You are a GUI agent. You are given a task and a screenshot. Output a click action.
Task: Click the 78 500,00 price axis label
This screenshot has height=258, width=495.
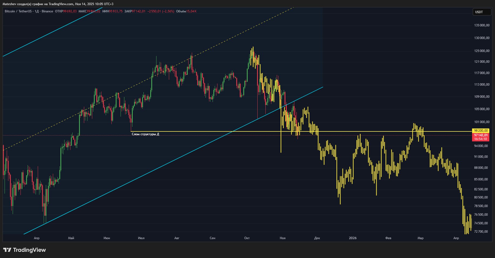(481, 206)
